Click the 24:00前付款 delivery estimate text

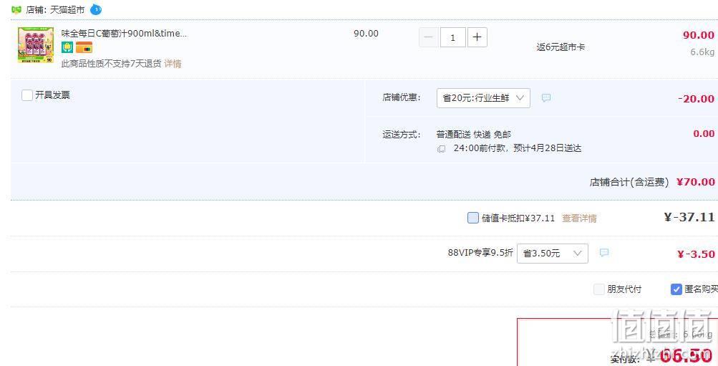pos(518,148)
